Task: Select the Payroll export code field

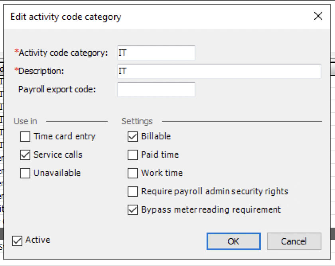Action: pos(156,89)
